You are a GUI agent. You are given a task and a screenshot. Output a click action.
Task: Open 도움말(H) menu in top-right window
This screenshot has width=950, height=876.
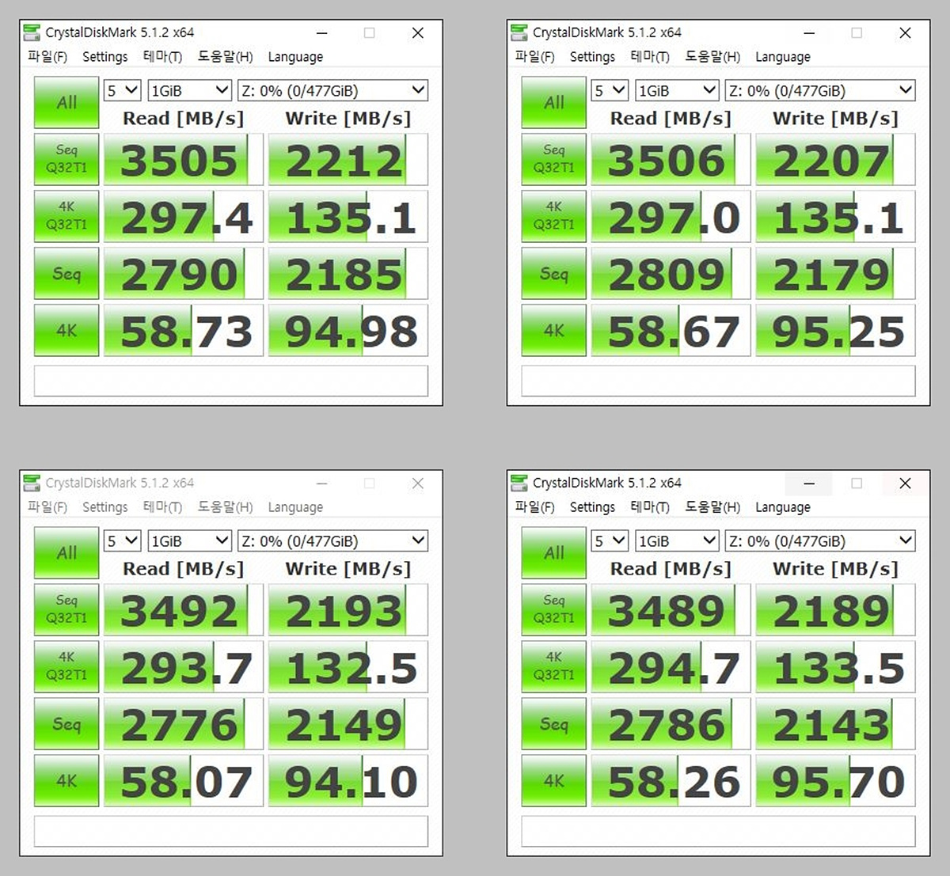click(712, 57)
